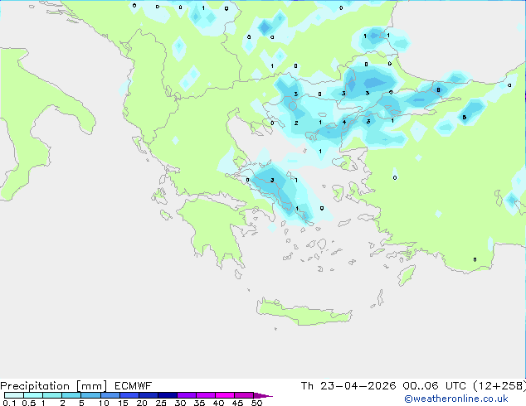Pick the 45 mm legend color swatch
Image resolution: width=526 pixels, height=406 pixels.
[244, 395]
